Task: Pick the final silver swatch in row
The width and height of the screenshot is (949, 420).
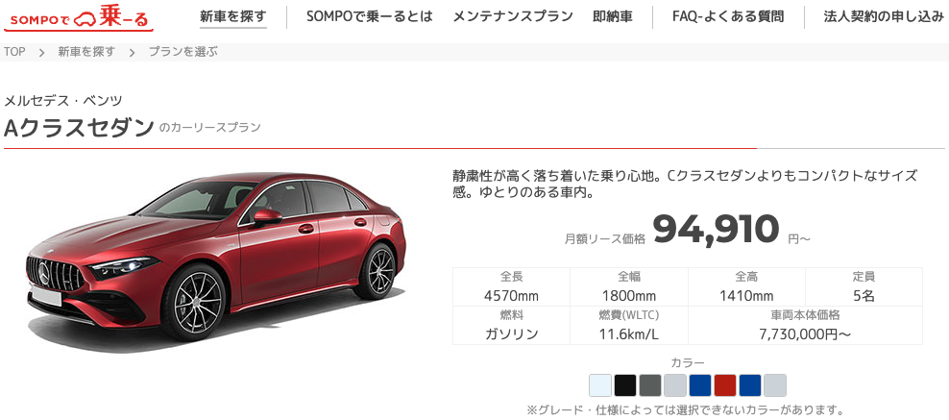Action: point(775,384)
